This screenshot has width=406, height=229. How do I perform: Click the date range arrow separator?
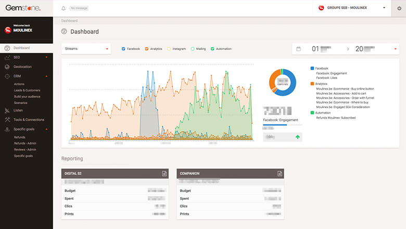point(348,49)
